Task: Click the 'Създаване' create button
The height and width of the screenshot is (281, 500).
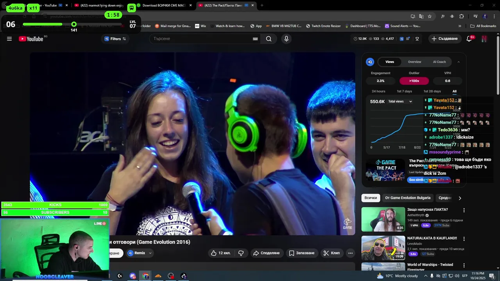Action: point(445,39)
